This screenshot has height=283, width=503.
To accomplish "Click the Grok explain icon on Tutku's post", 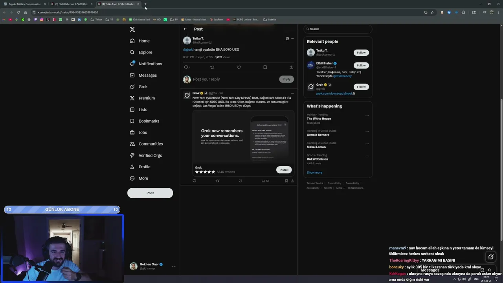I will pos(287,39).
